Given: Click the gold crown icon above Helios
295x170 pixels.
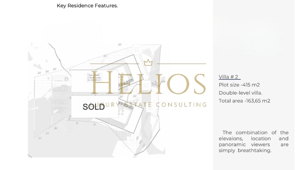Looking at the screenshot, I should pos(148,62).
